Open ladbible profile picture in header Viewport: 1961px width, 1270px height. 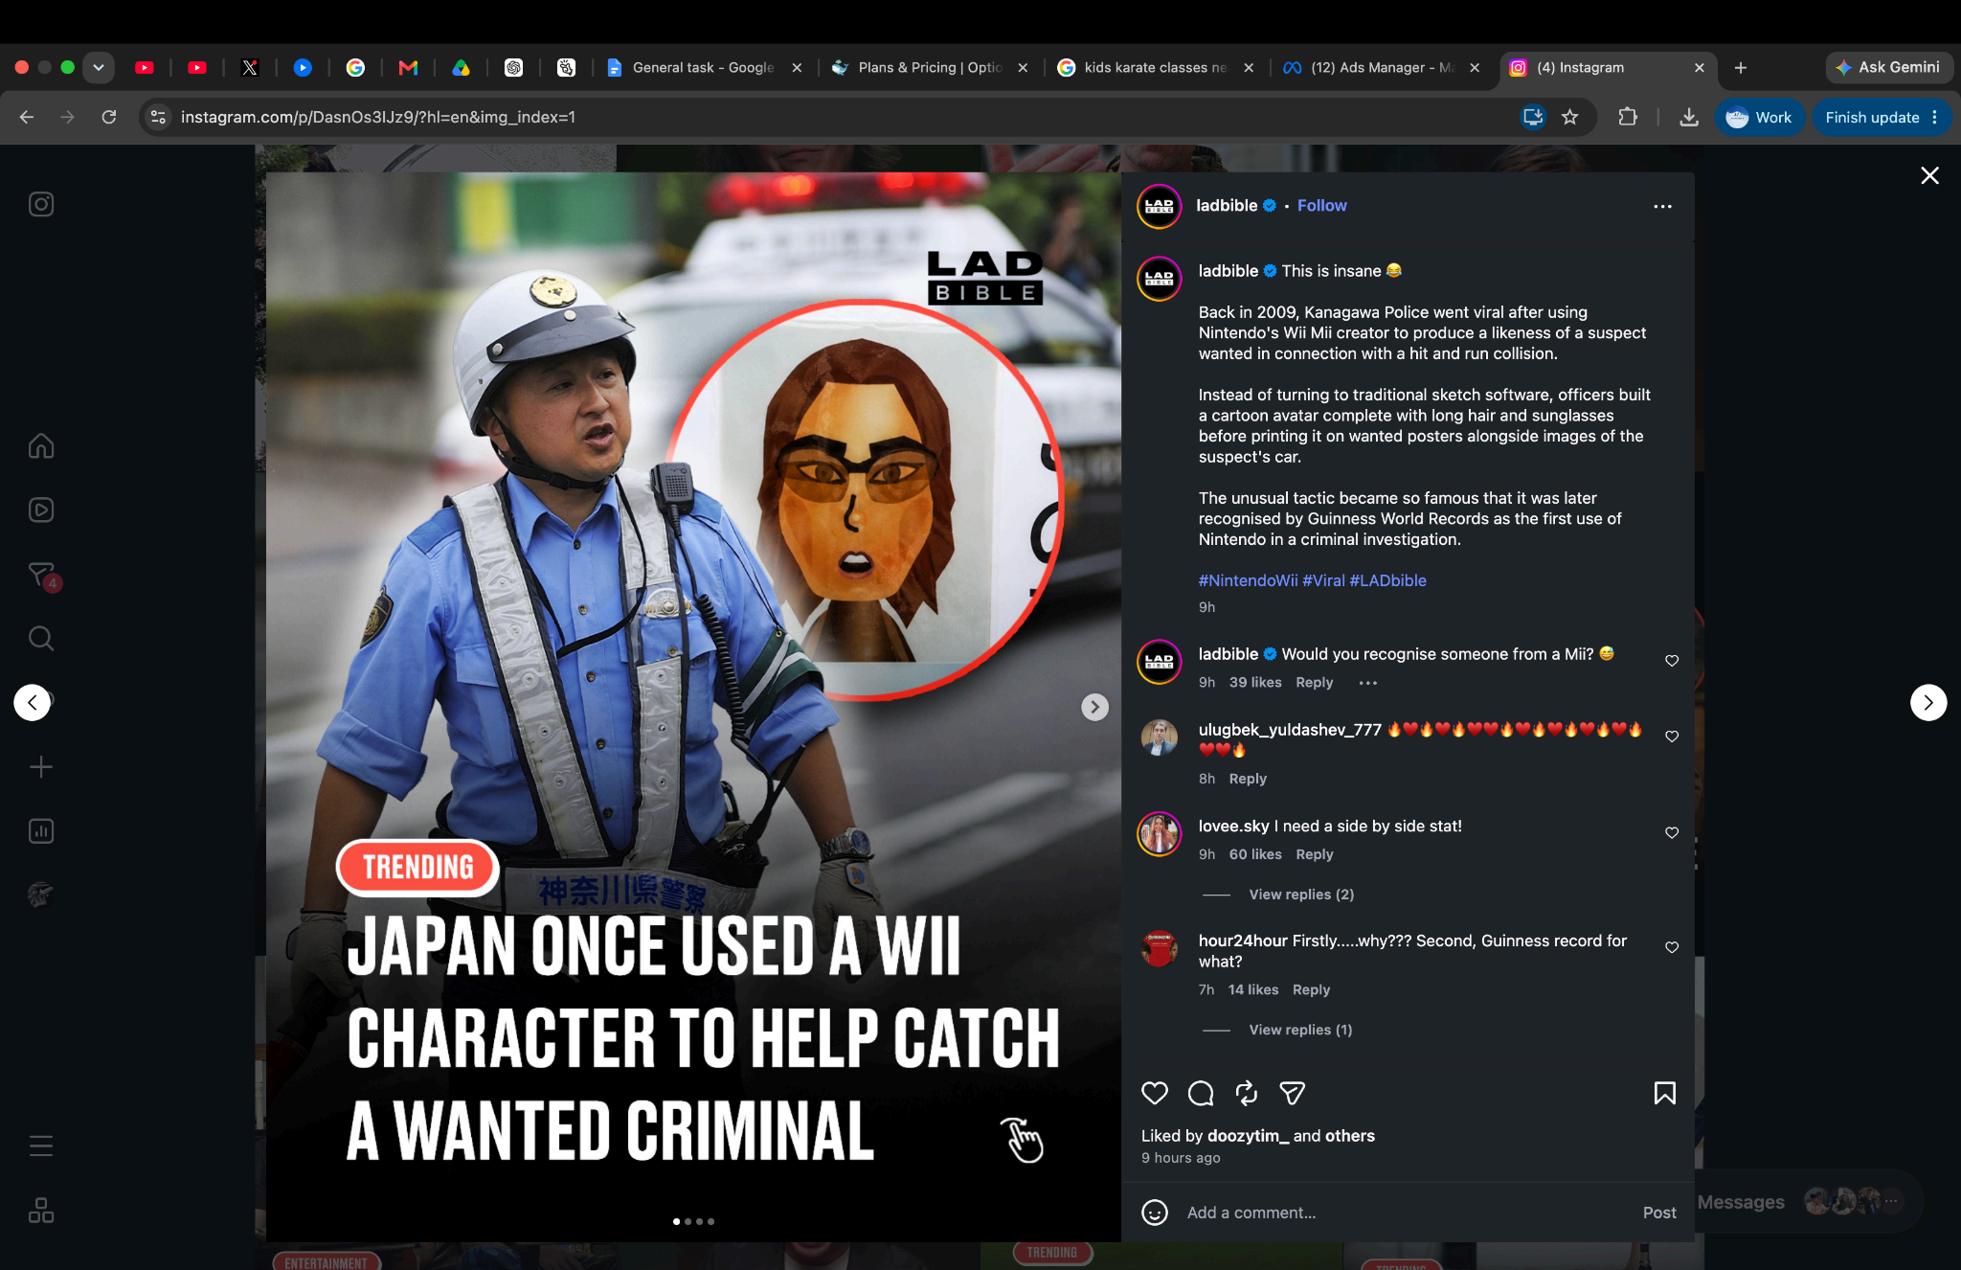pyautogui.click(x=1159, y=206)
